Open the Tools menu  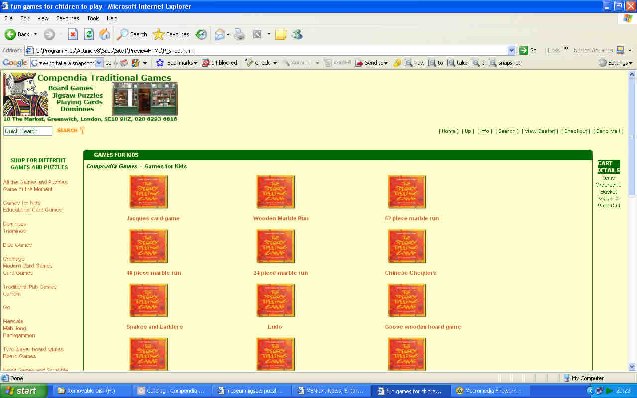(x=93, y=18)
